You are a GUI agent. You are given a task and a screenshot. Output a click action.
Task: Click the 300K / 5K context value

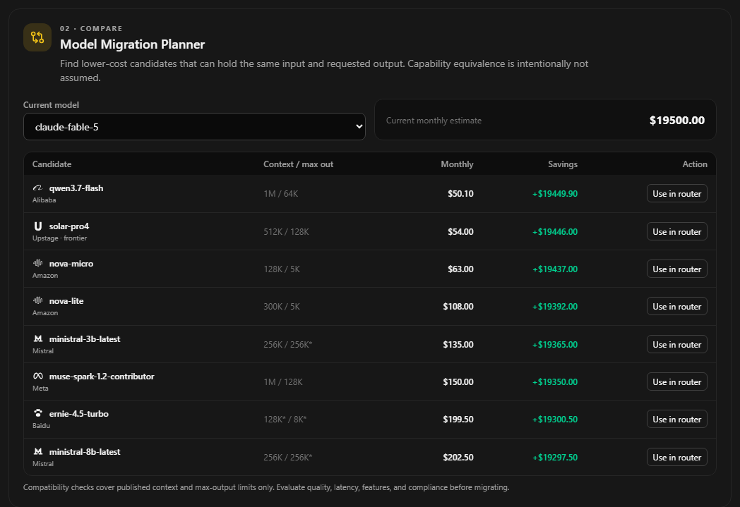282,306
